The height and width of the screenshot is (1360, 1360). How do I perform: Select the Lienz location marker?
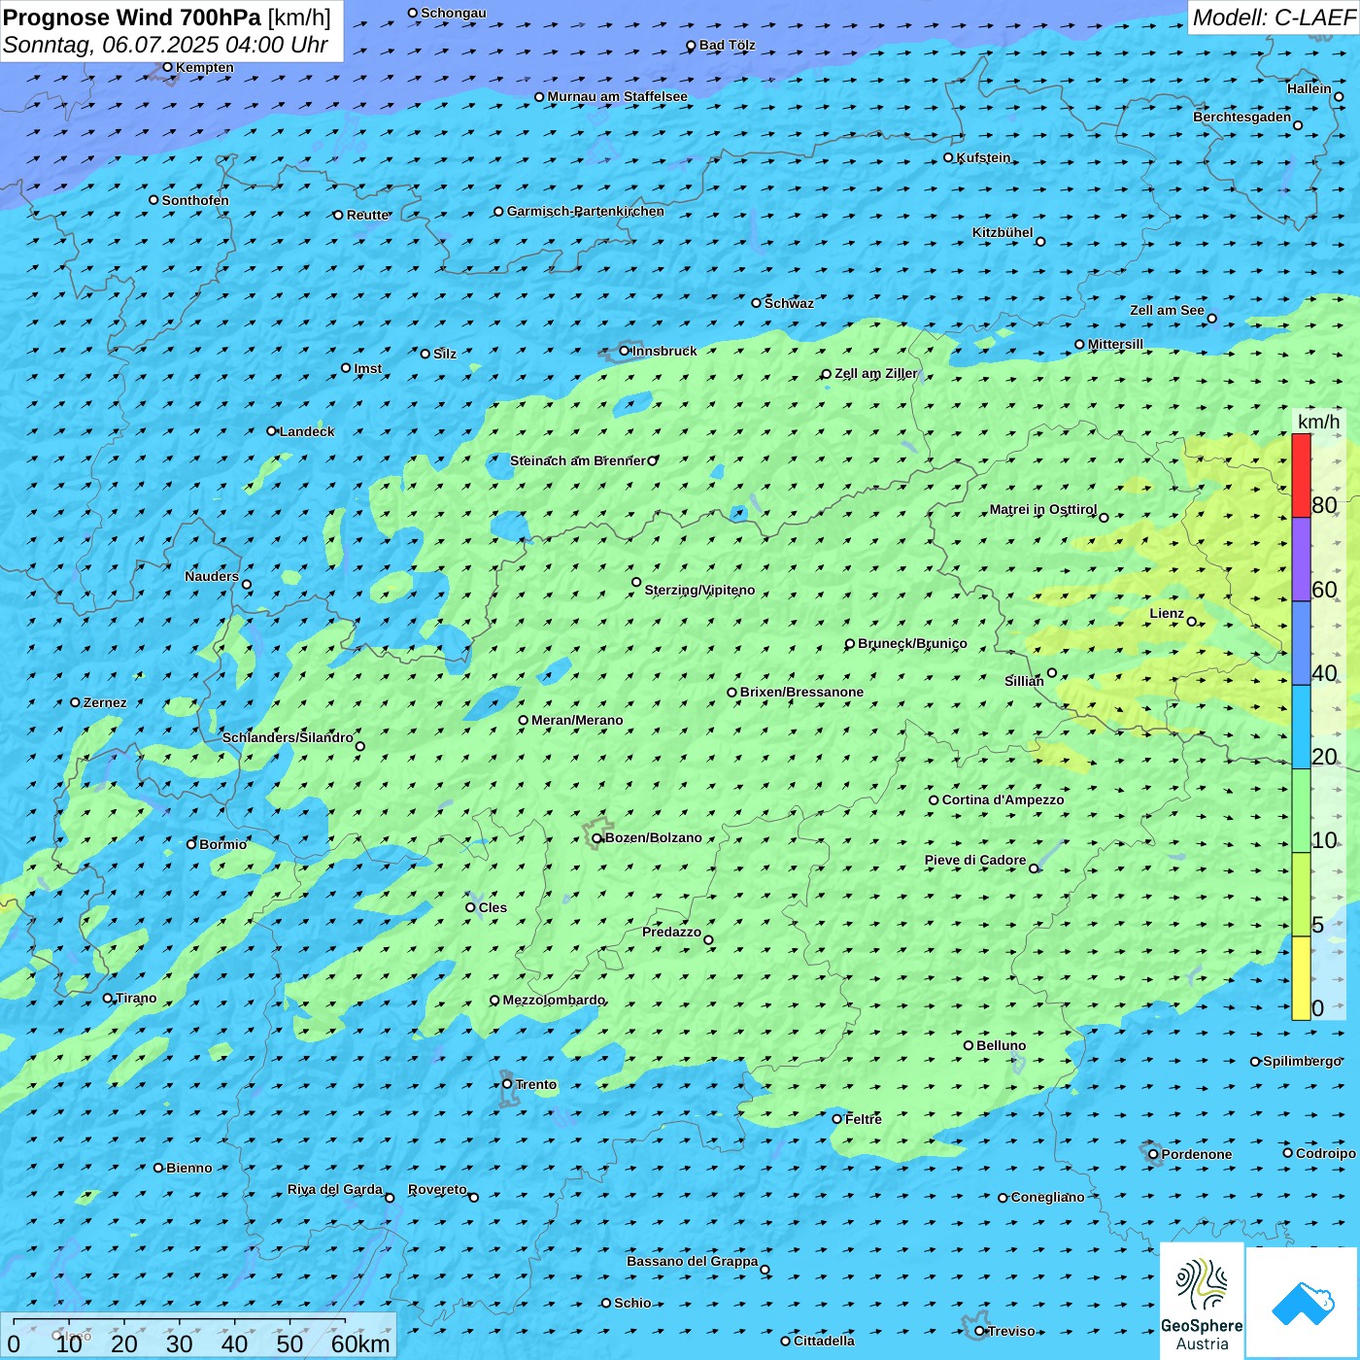click(x=1192, y=622)
